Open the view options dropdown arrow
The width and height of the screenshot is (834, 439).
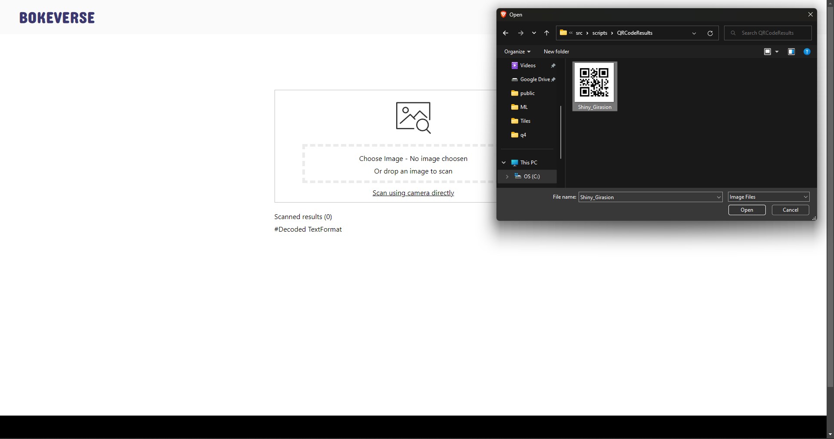tap(777, 52)
